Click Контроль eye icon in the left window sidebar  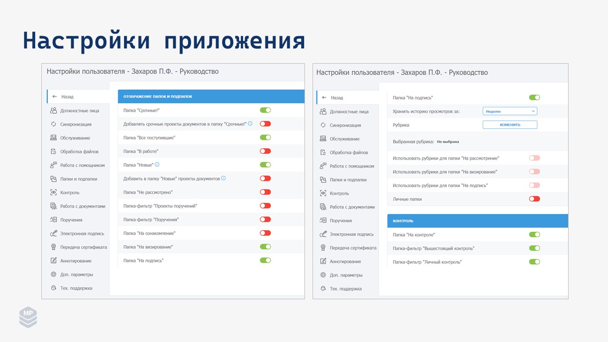point(53,193)
